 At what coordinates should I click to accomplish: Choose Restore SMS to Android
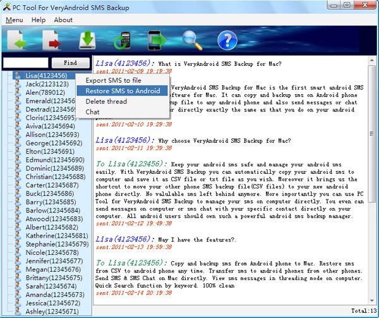coord(123,90)
